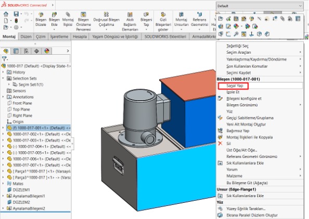This screenshot has width=309, height=219.
Task: Click the Doğrusal Bileşen Çoğaltma pattern tool
Action: click(107, 19)
